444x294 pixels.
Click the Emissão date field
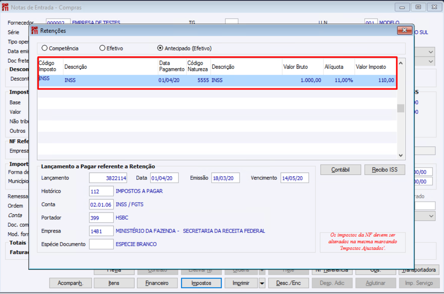click(225, 178)
